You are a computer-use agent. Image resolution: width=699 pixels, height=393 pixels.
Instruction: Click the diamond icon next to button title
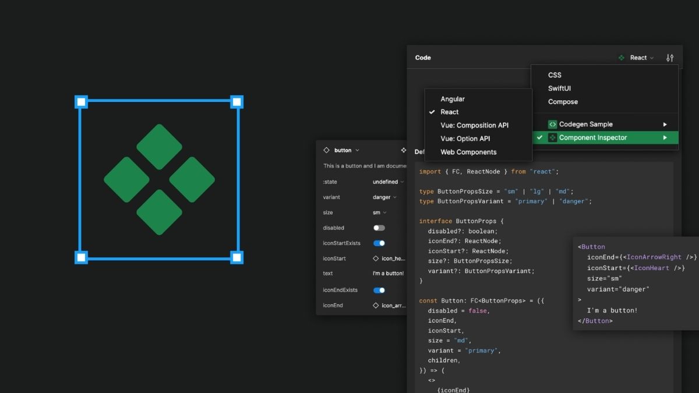[x=326, y=150]
